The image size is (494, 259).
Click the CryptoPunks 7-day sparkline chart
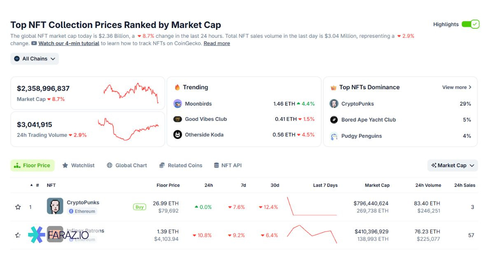tap(312, 207)
